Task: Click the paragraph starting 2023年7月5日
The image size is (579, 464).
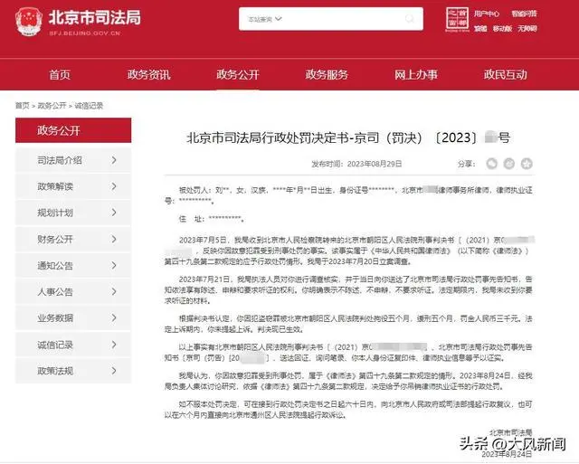Action: click(349, 251)
